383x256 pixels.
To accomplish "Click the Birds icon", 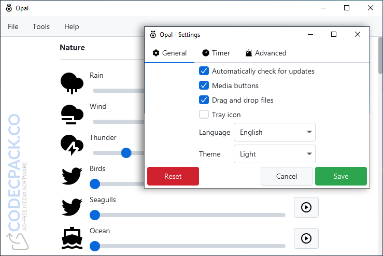I will click(x=72, y=176).
